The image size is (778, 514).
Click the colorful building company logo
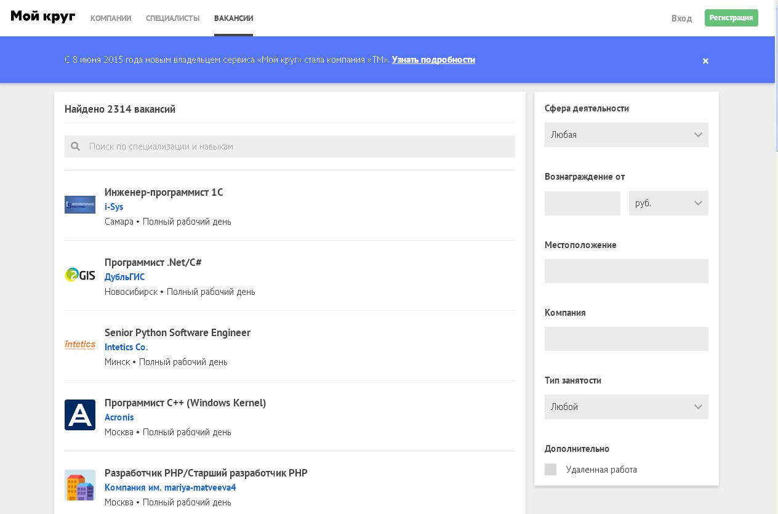pos(80,485)
